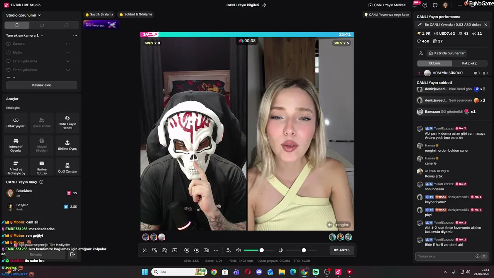This screenshot has height=278, width=494.
Task: Switch to landscape screen layout
Action: [x=42, y=25]
